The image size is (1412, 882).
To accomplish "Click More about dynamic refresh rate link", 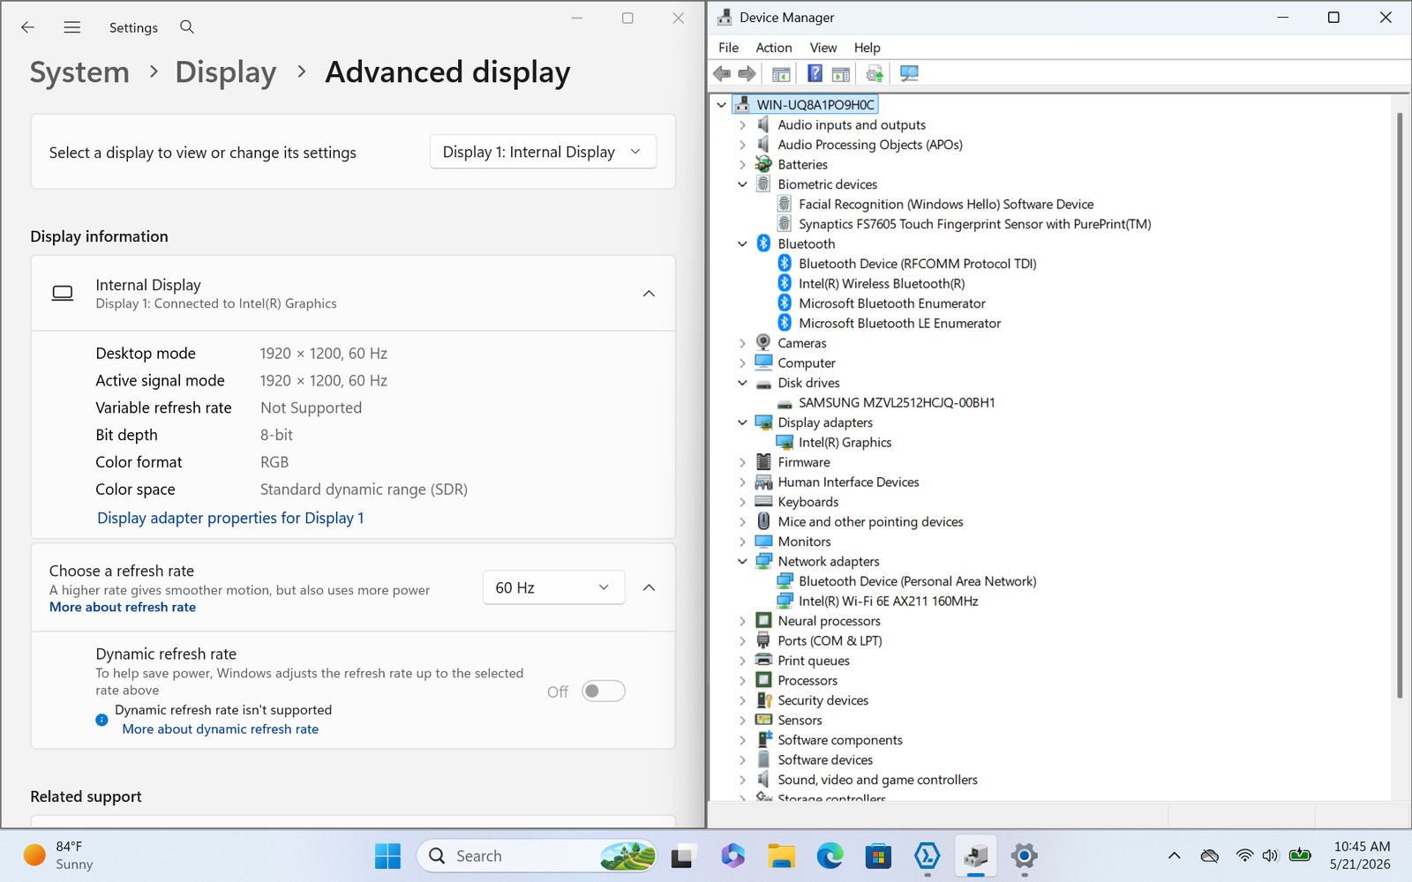I will (221, 729).
